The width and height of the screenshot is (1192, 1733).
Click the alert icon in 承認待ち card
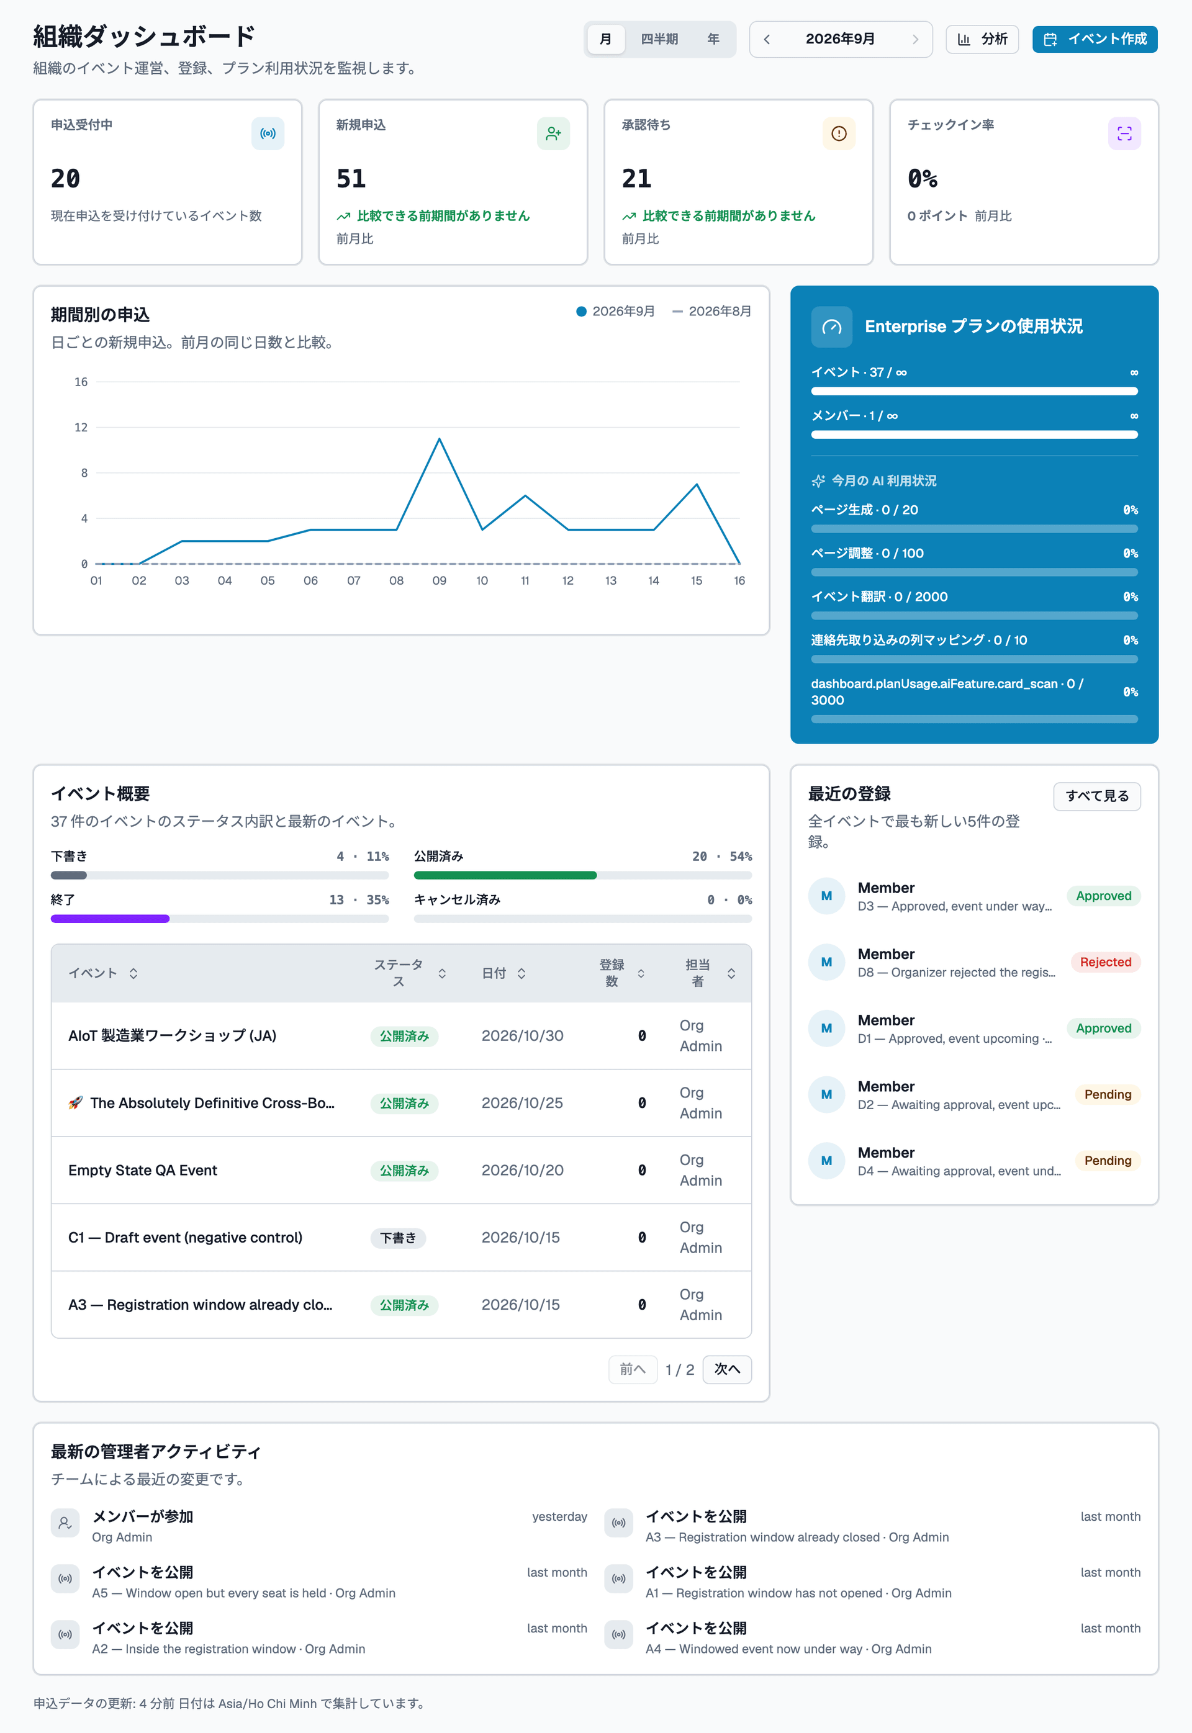tap(839, 133)
